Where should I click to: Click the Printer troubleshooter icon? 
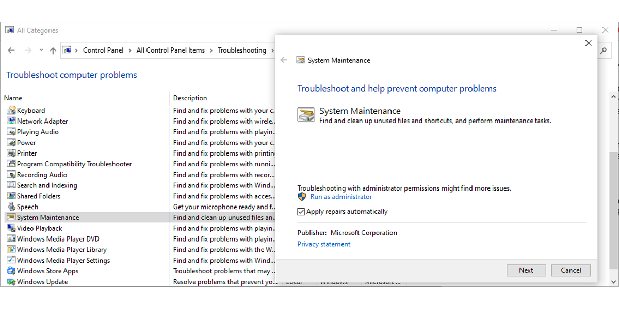click(x=11, y=153)
